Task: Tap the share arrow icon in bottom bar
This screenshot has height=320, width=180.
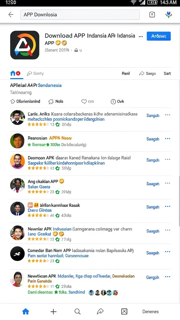Action: (x=100, y=312)
